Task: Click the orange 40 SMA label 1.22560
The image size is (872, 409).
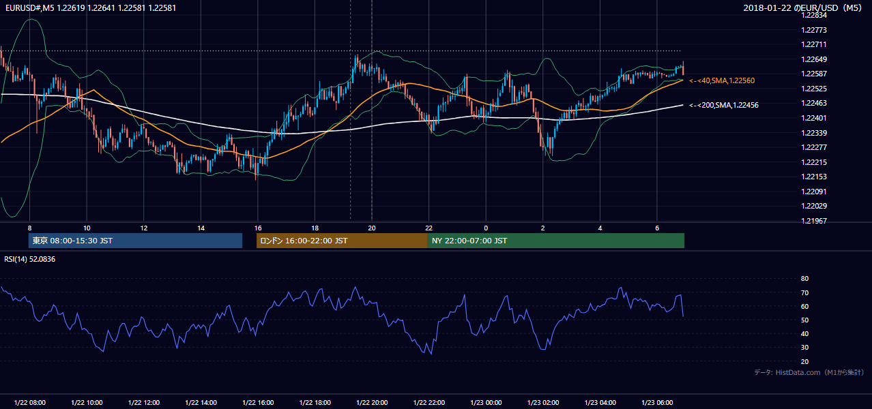Action: [x=722, y=80]
